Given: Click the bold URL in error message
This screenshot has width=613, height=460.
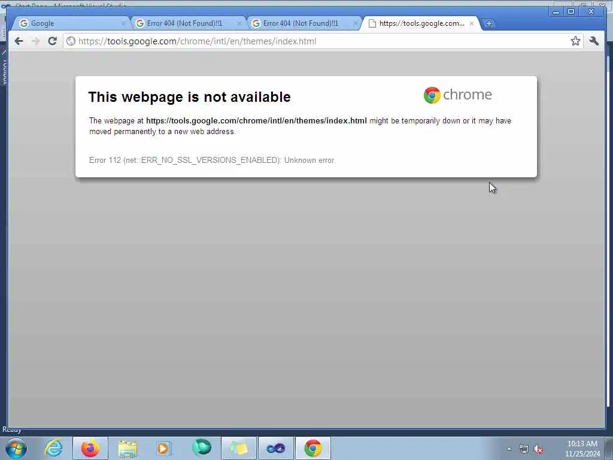Looking at the screenshot, I should coord(256,120).
